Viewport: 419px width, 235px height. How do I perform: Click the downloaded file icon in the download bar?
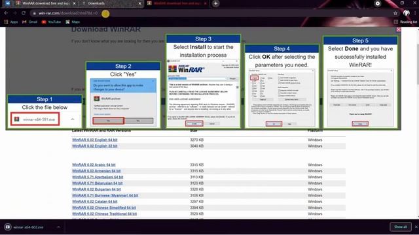[x=8, y=227]
